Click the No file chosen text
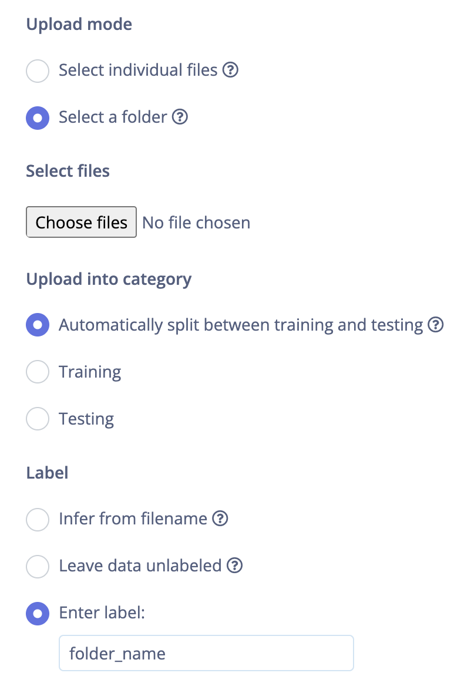The height and width of the screenshot is (700, 471). pyautogui.click(x=196, y=223)
